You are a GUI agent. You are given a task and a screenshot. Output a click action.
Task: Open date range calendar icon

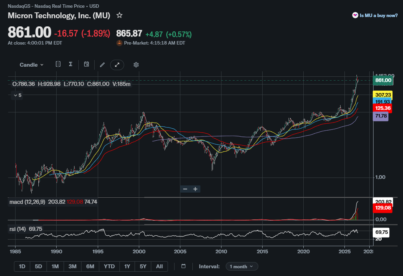(x=183, y=266)
